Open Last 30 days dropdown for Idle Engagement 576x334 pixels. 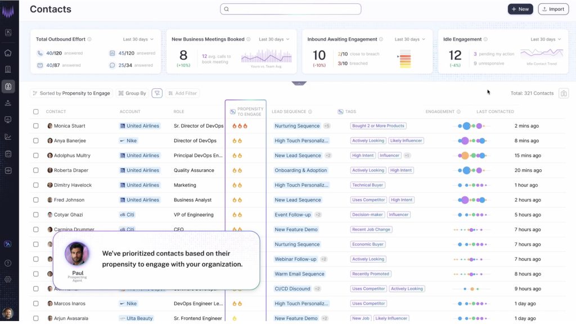(546, 39)
